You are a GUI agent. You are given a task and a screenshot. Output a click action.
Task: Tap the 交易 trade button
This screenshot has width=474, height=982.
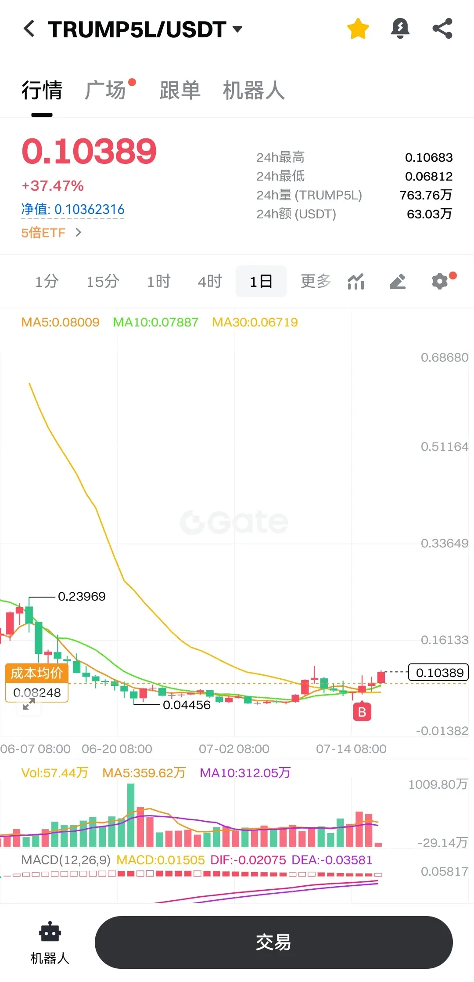tap(273, 942)
